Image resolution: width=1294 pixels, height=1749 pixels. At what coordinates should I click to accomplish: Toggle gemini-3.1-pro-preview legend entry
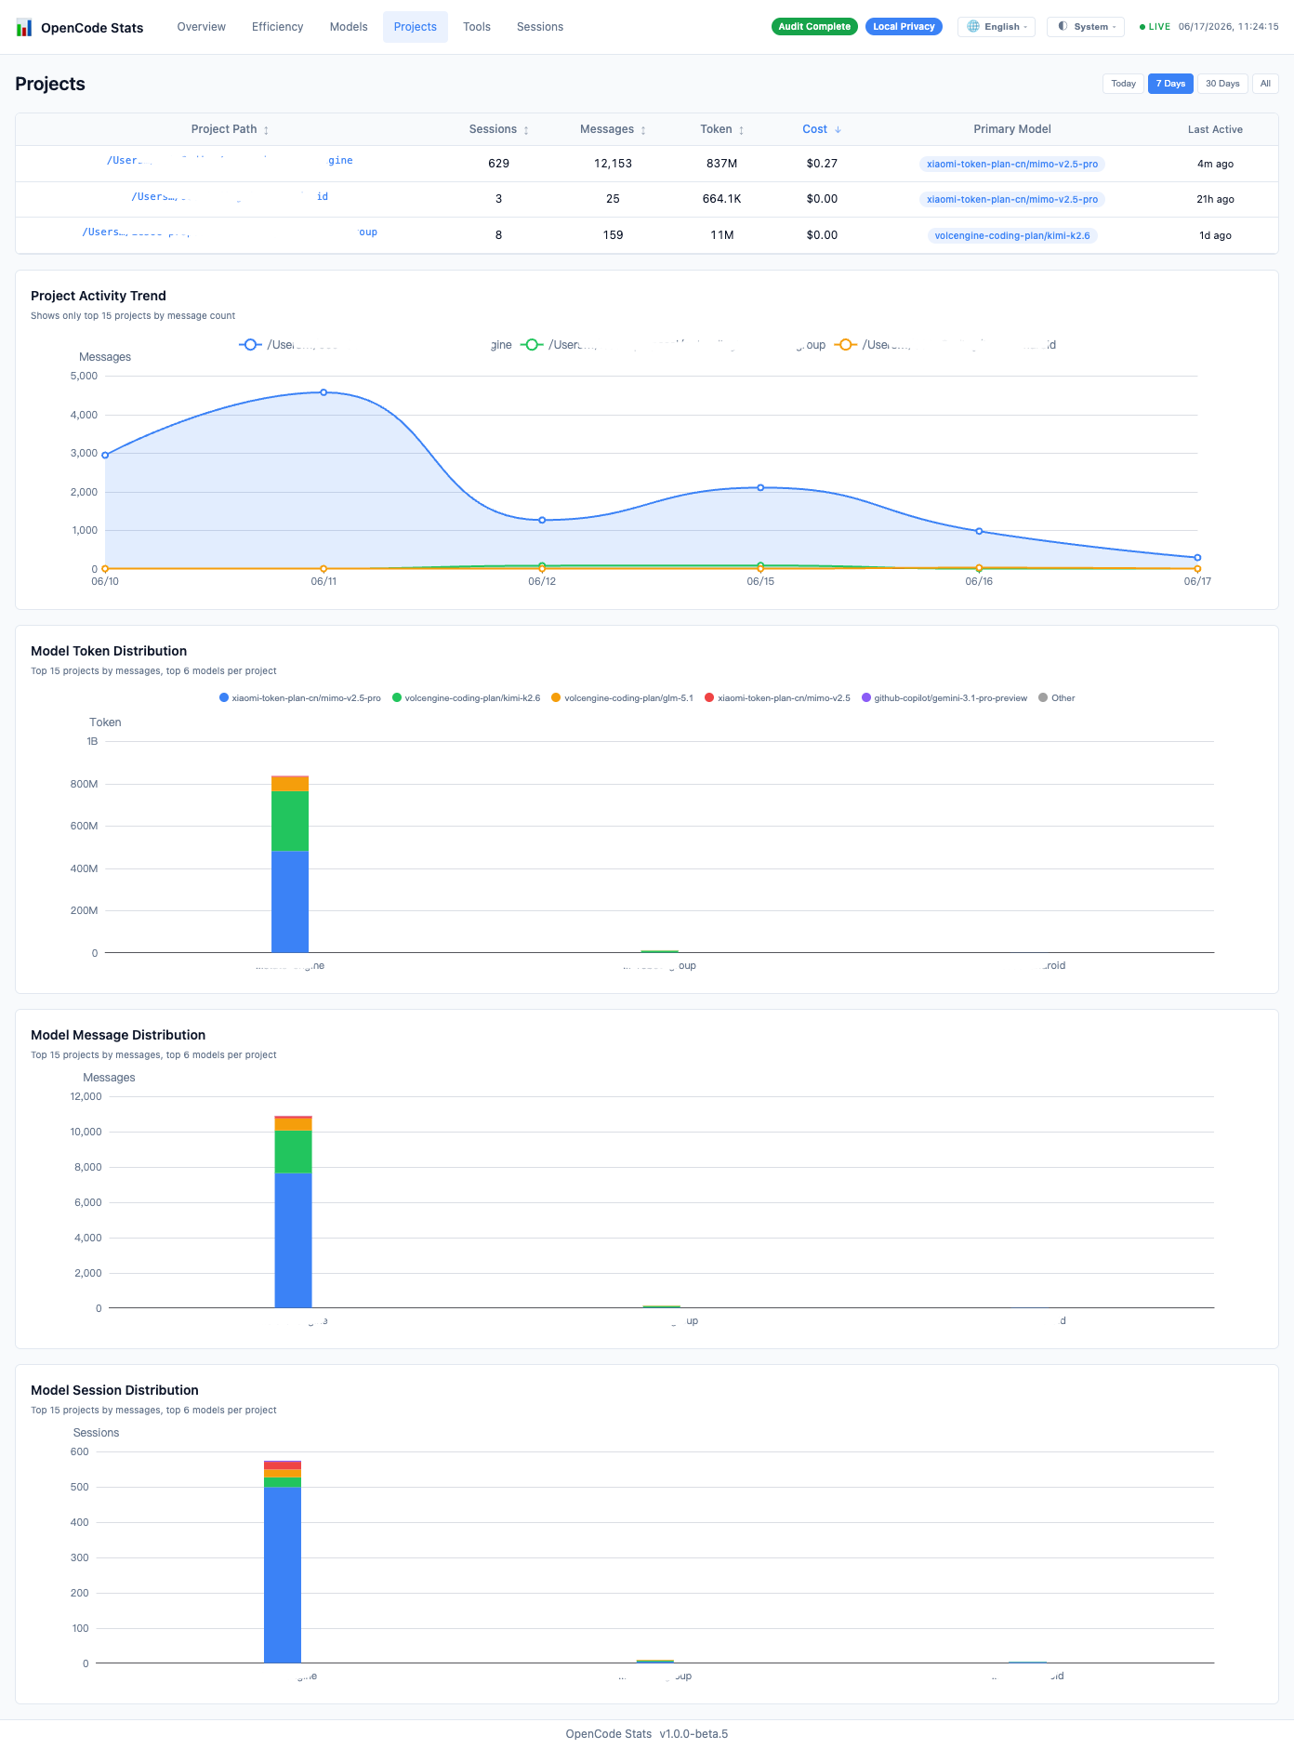click(944, 698)
